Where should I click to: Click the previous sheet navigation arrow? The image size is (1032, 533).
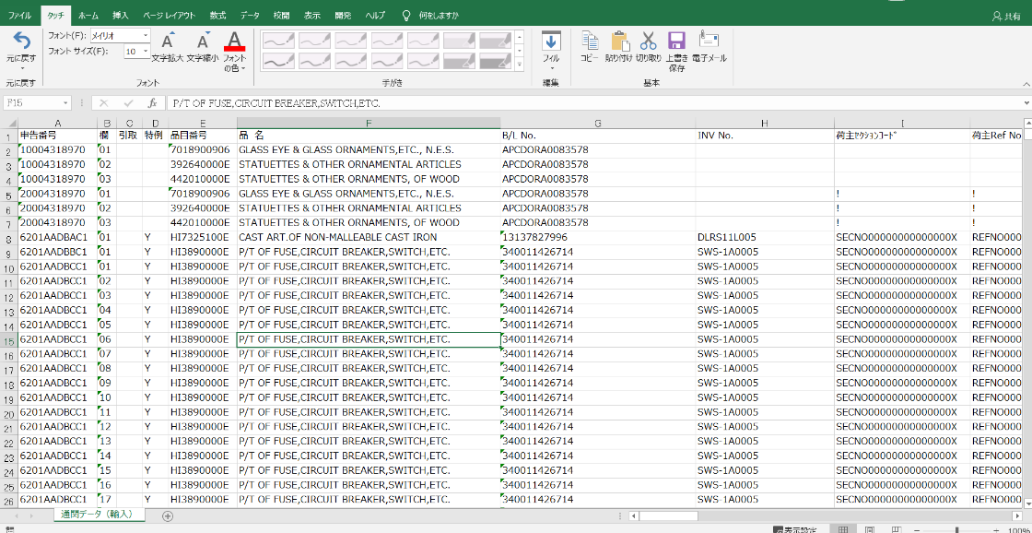[x=15, y=515]
